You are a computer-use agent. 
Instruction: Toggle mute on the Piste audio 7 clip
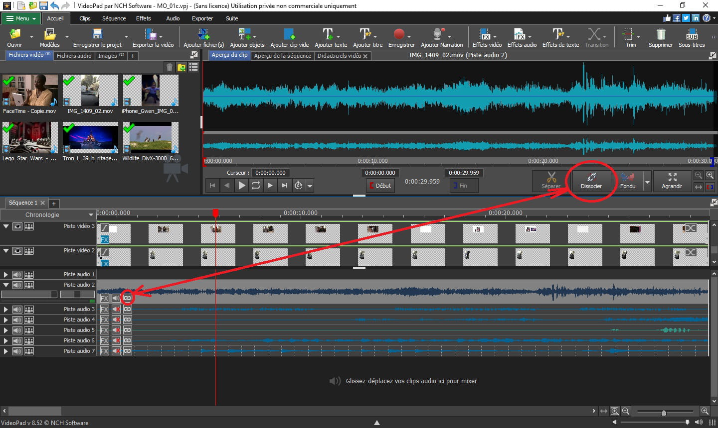pos(116,351)
